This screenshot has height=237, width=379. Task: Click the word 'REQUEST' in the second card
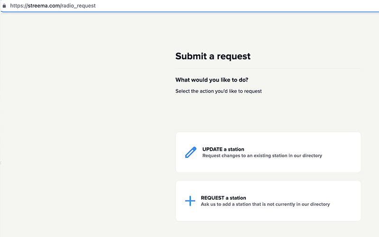213,198
